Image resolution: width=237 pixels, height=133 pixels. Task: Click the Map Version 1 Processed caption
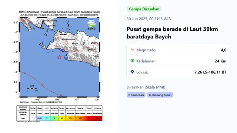41,102
